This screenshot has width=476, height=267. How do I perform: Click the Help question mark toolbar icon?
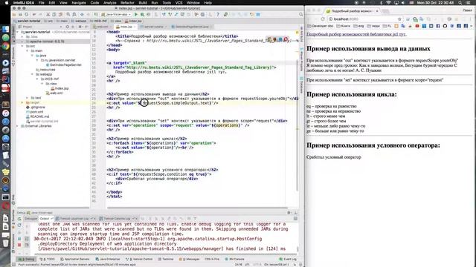tap(218, 14)
